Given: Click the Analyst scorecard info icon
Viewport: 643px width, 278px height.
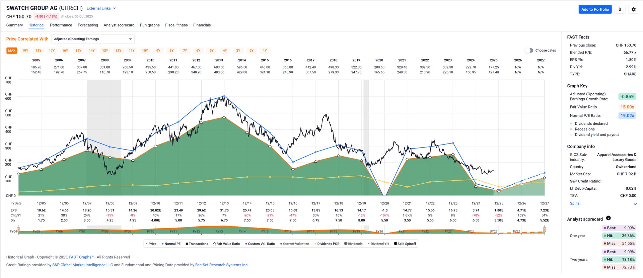Looking at the screenshot, I should point(608,218).
